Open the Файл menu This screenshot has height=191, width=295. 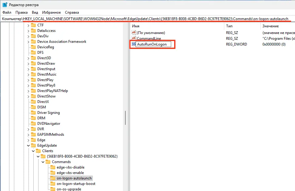[x=7, y=12]
